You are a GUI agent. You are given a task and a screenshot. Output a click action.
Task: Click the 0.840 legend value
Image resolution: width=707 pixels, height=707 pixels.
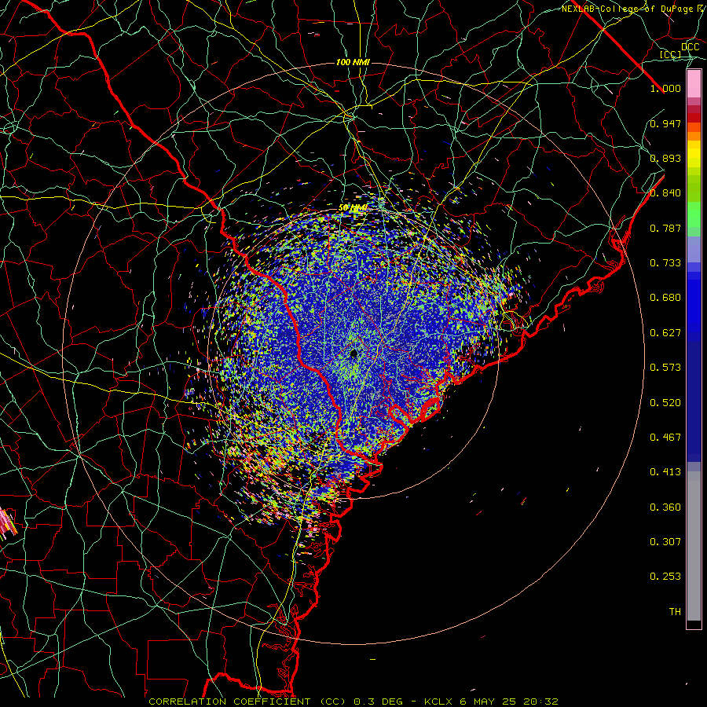tap(665, 193)
